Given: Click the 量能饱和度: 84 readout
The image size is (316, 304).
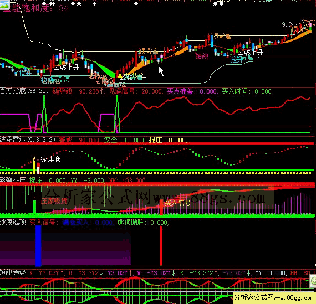Looking at the screenshot, I should coord(36,8).
